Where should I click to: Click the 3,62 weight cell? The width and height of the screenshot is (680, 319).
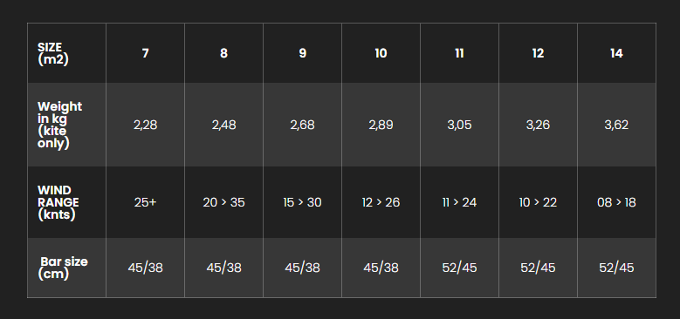[616, 125]
